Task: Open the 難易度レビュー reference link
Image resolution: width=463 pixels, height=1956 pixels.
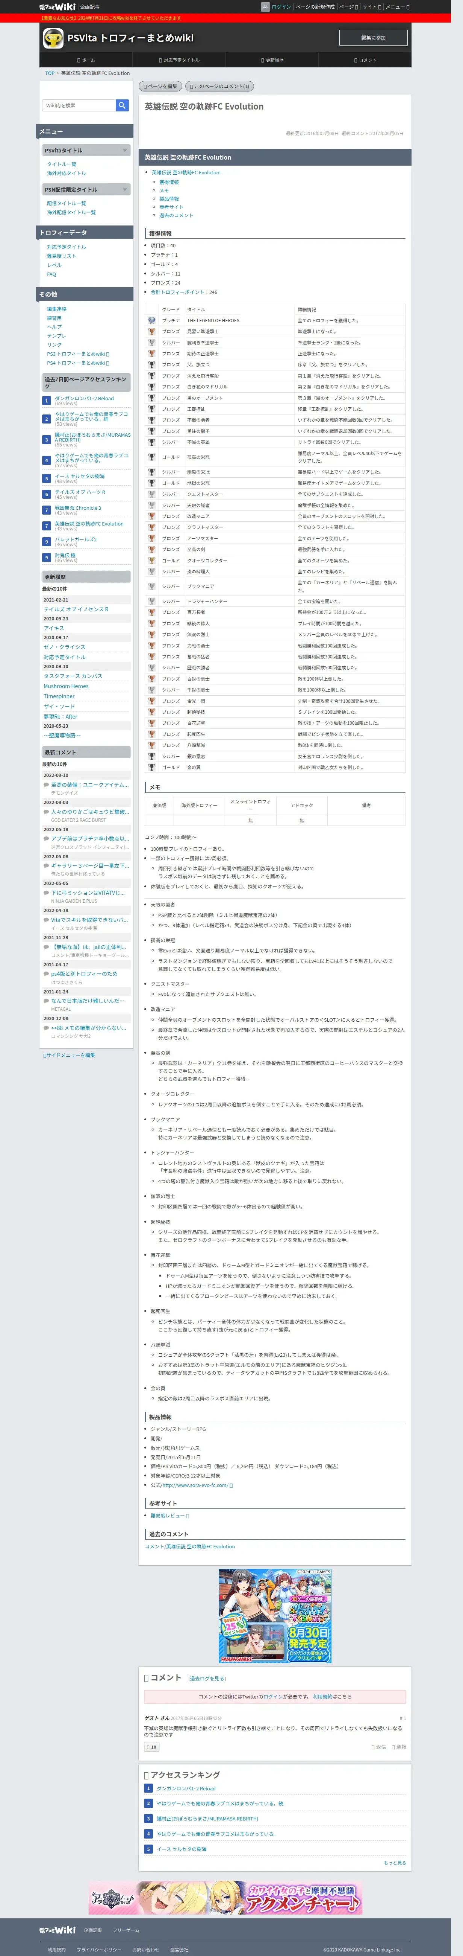Action: pos(170,1516)
